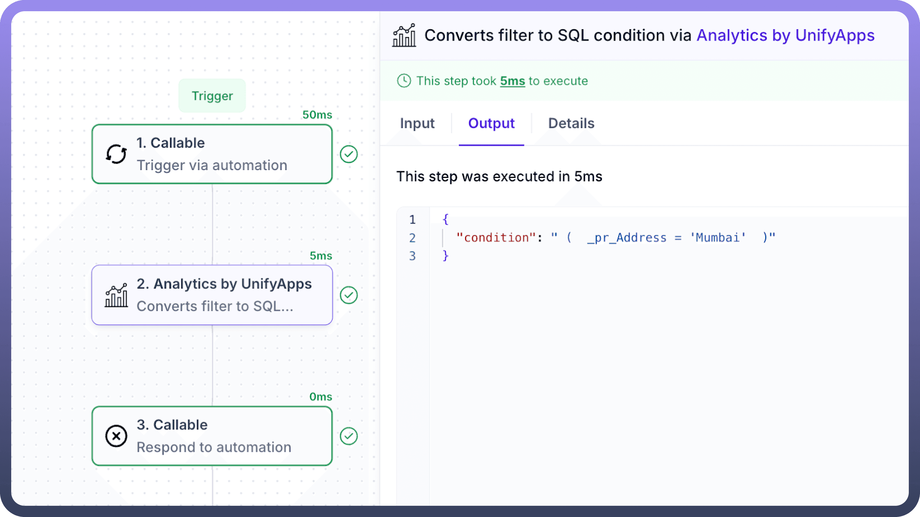Click the analytics chart icon in panel header
Image resolution: width=920 pixels, height=517 pixels.
[x=404, y=35]
